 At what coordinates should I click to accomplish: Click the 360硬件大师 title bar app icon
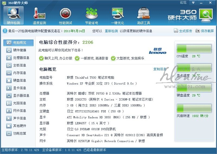pos(4,3)
